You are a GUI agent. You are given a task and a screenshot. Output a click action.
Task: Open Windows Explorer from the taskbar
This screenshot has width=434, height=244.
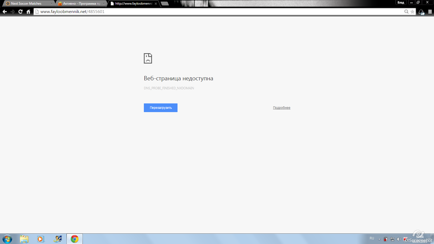[x=24, y=239]
